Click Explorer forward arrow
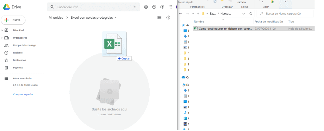The height and width of the screenshot is (131, 324). [188, 14]
